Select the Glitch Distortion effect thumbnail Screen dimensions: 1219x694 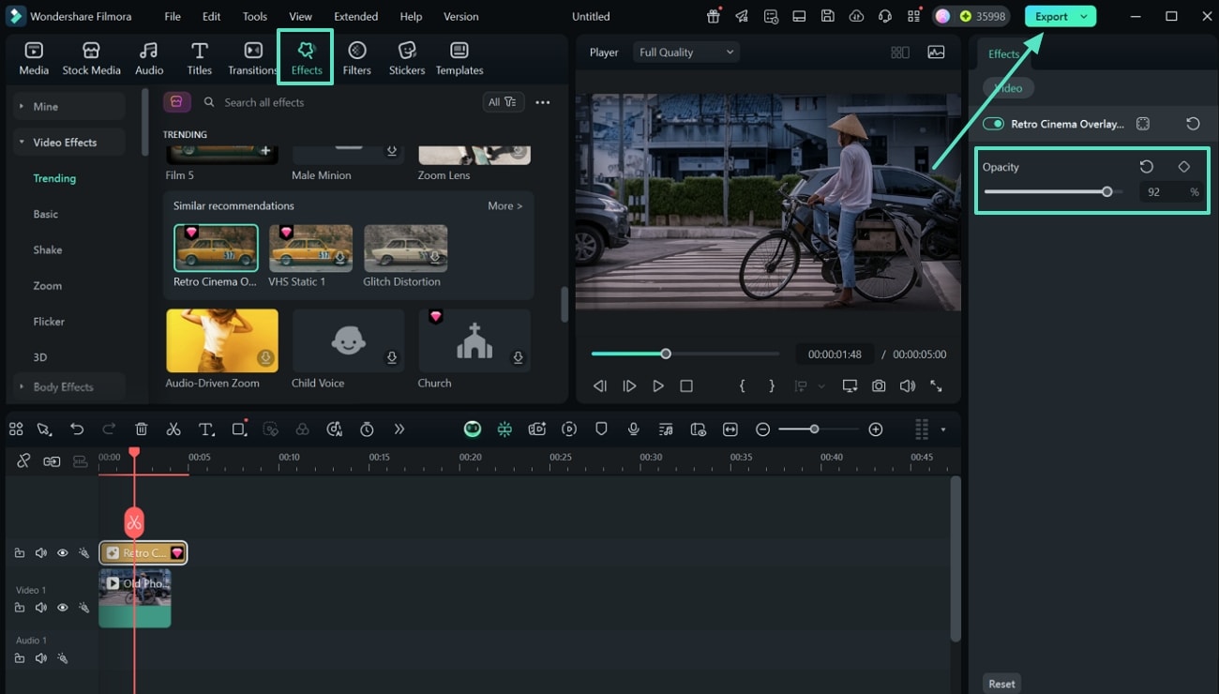(405, 249)
